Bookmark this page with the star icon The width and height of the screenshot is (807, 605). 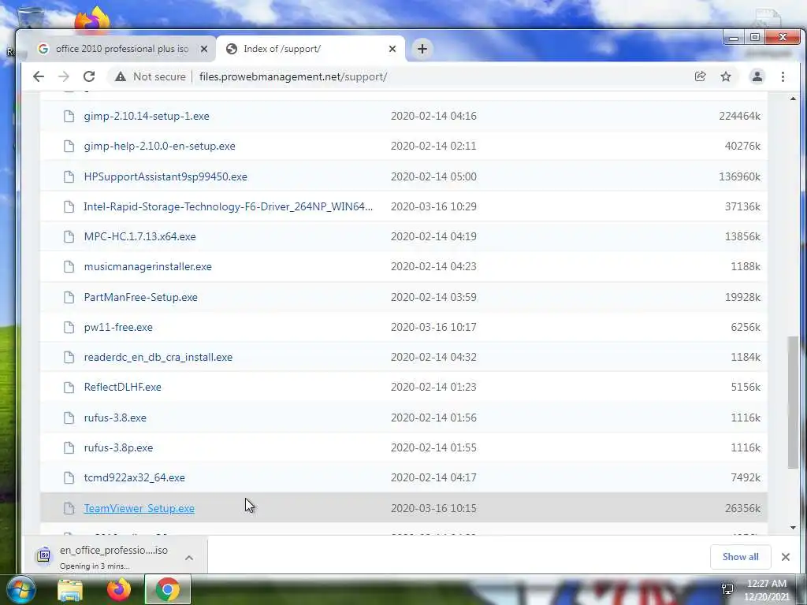tap(726, 76)
